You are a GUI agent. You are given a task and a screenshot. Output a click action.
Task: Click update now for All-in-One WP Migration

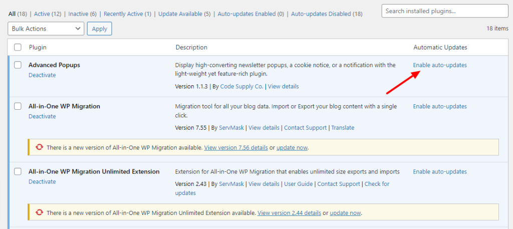point(292,147)
